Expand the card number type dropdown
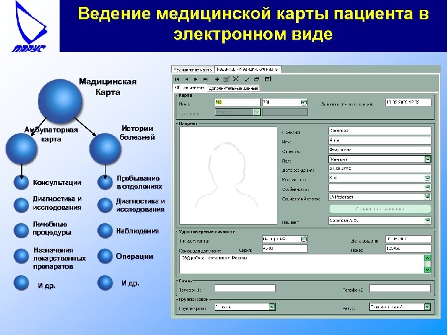The height and width of the screenshot is (335, 447). (x=304, y=102)
